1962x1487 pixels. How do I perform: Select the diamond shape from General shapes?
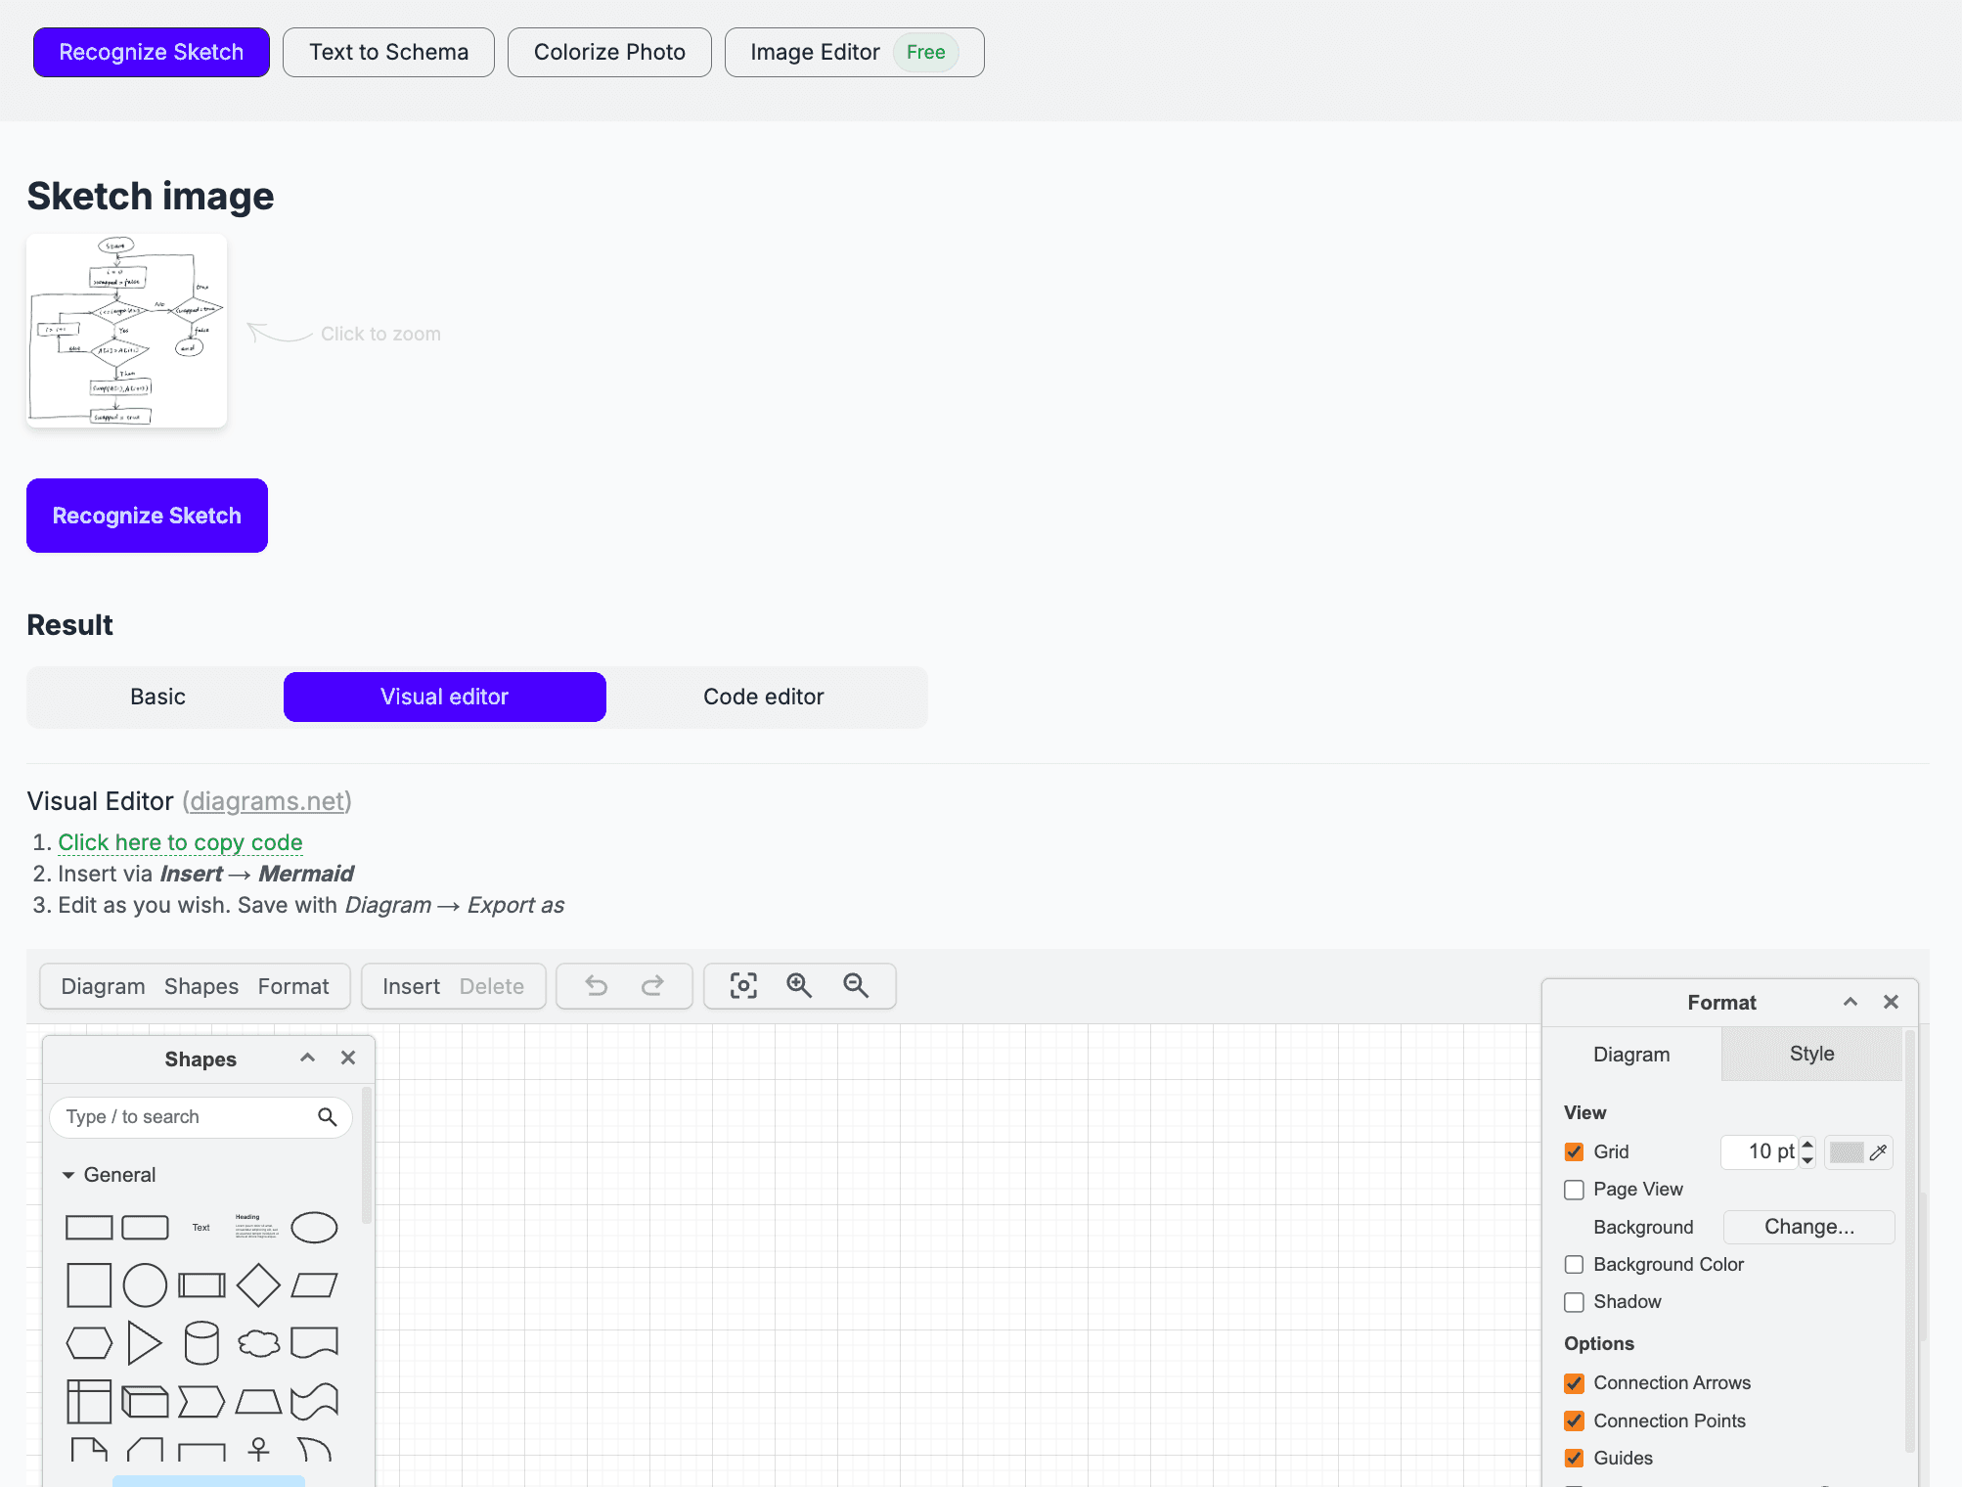pos(258,1284)
